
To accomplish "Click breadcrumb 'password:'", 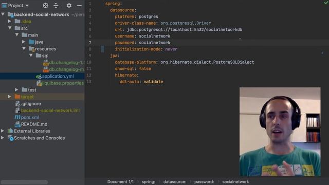I will [204, 181].
